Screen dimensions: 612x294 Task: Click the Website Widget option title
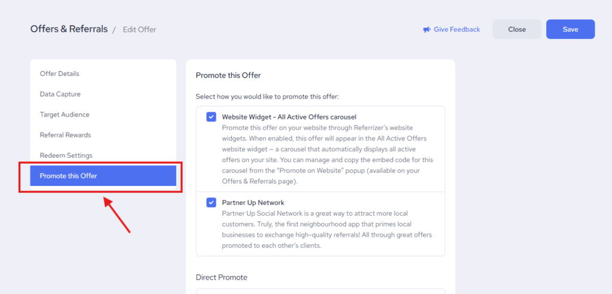click(289, 117)
